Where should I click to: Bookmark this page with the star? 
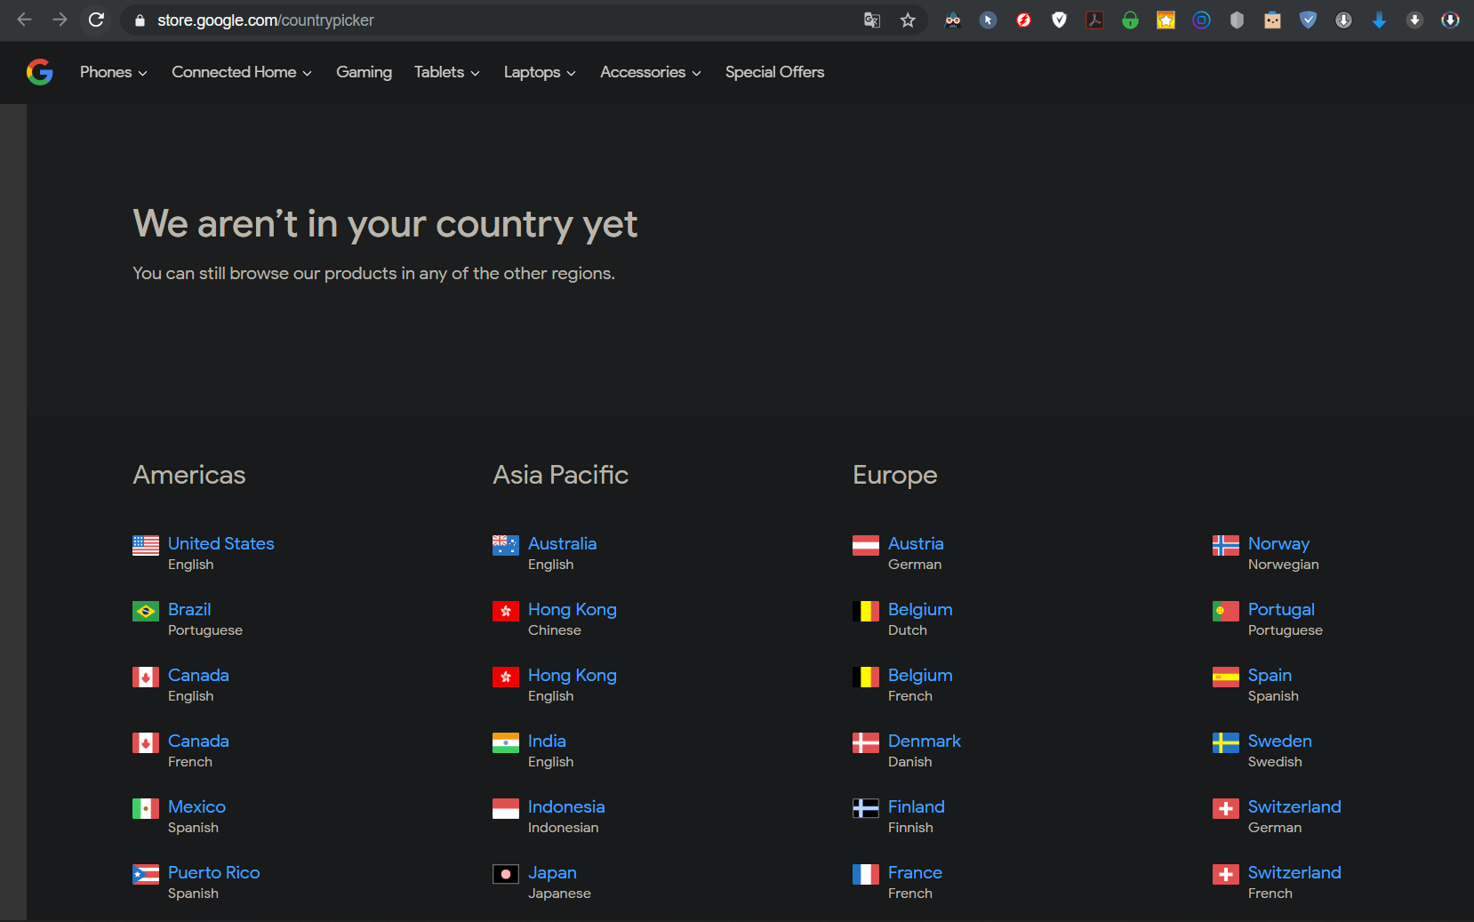[908, 20]
